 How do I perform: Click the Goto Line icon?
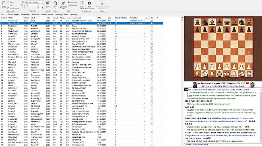coord(69,5)
